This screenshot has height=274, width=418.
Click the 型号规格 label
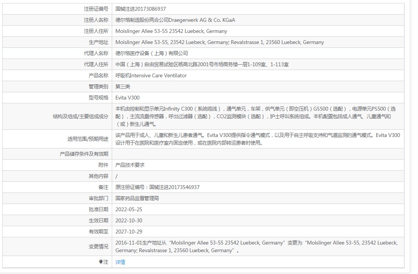(98, 98)
